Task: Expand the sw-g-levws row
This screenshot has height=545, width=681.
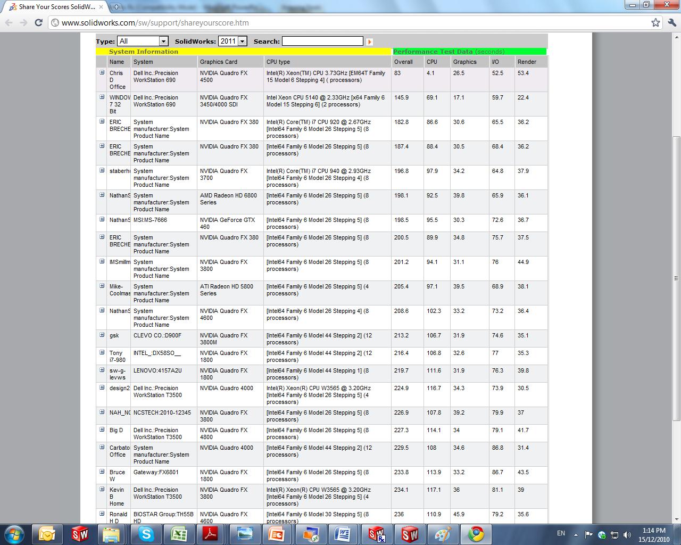Action: 102,370
